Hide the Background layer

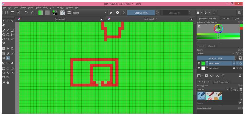(x=199, y=68)
